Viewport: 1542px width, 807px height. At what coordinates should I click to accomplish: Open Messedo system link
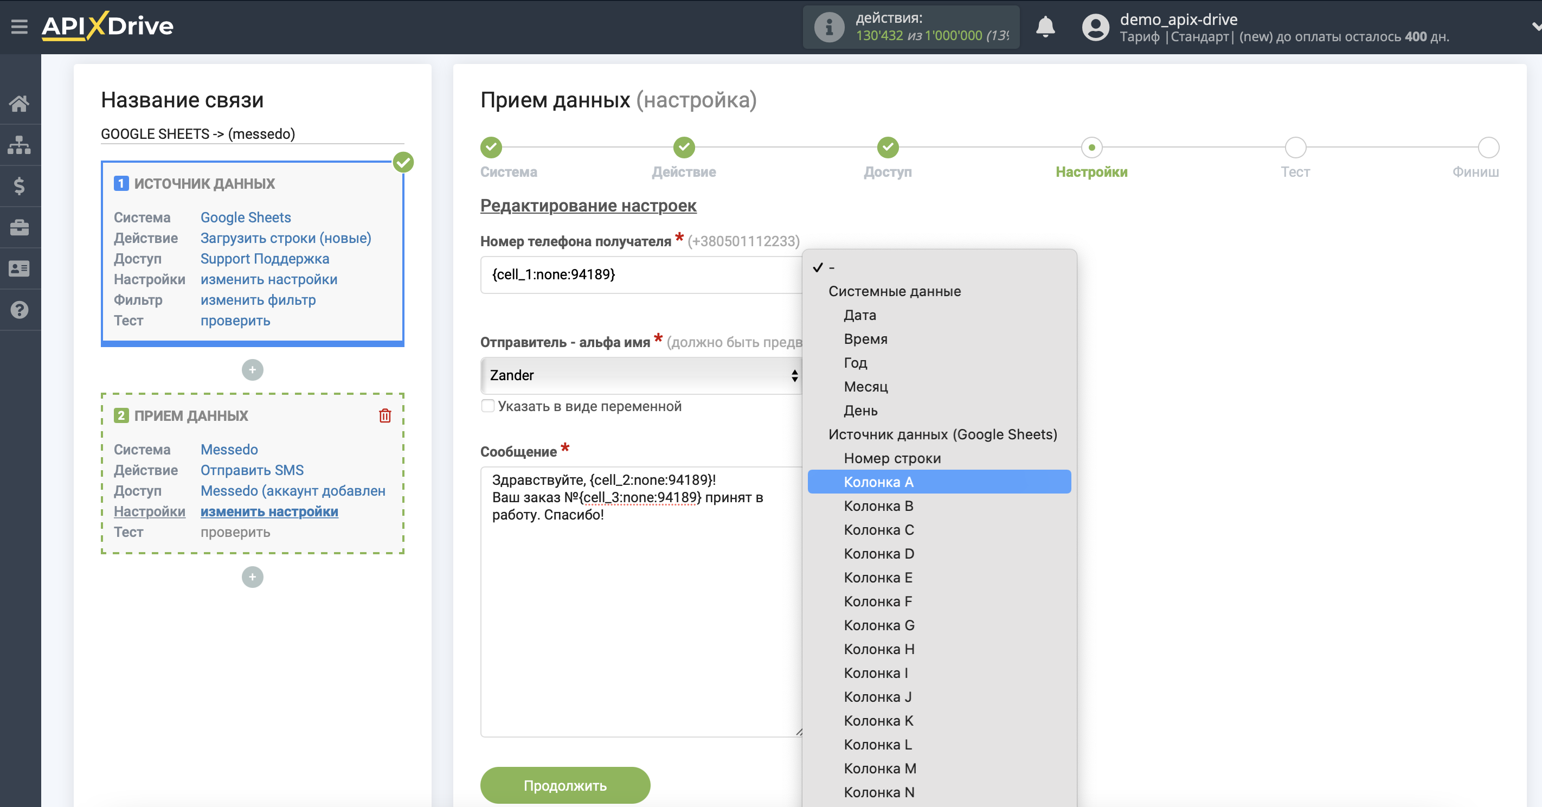(x=229, y=450)
